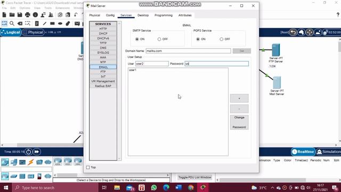Open the Attributes tab in Mail Server

tap(185, 15)
